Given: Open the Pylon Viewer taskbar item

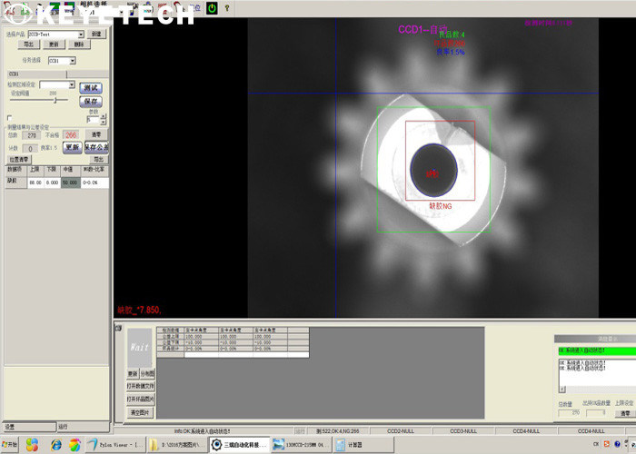Looking at the screenshot, I should [x=113, y=445].
